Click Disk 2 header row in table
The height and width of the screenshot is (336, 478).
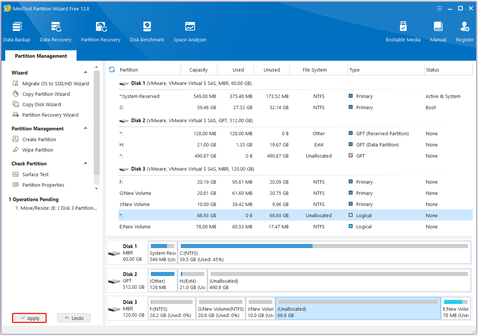click(295, 121)
